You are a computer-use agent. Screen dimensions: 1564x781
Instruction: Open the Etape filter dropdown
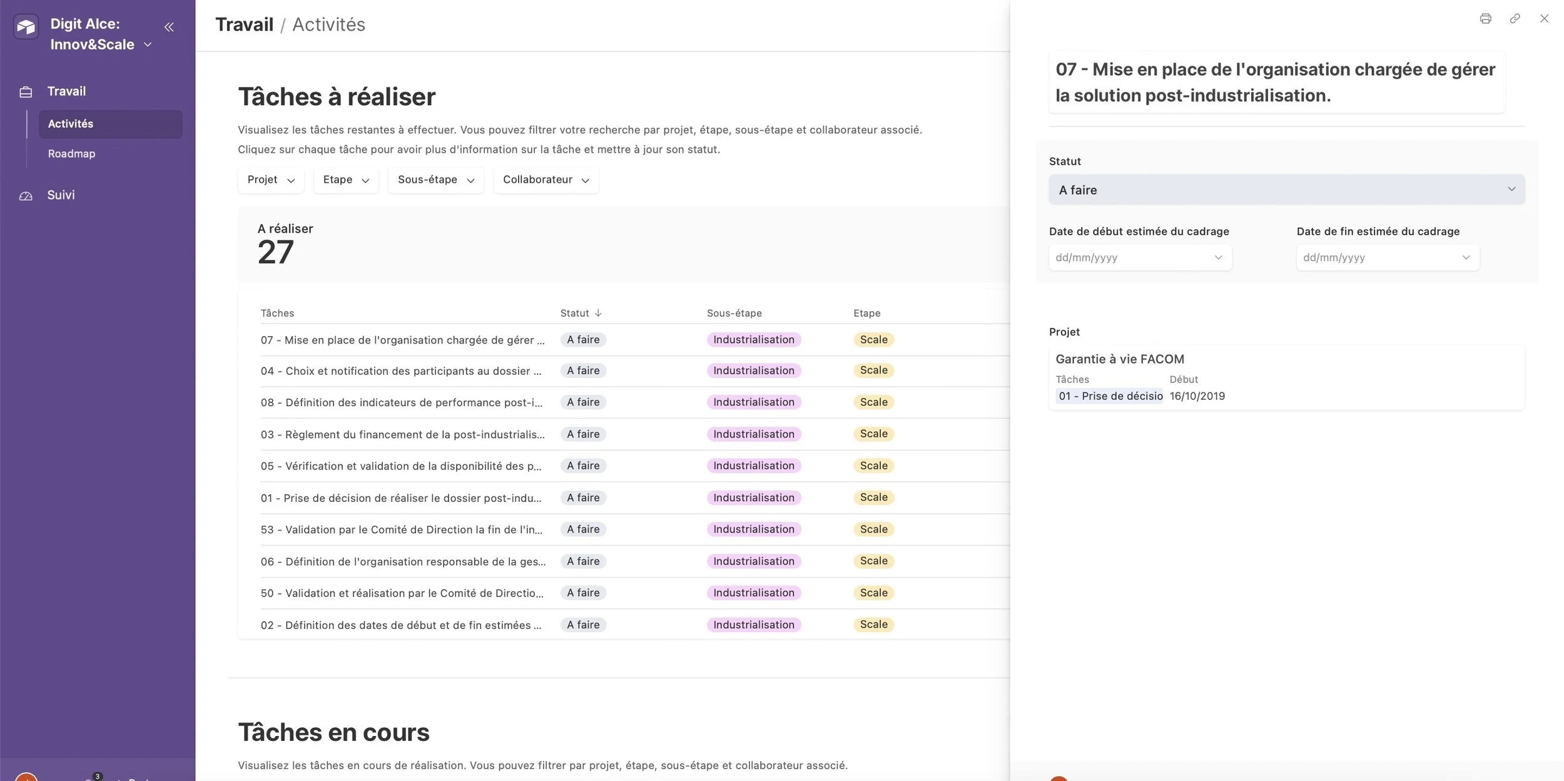[345, 180]
